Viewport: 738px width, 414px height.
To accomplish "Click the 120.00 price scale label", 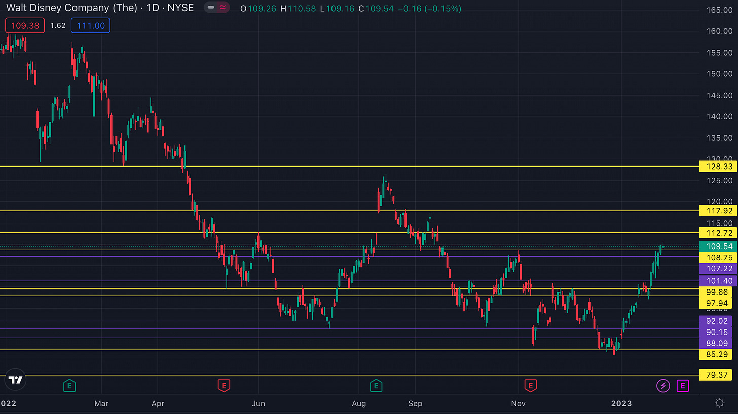I will pyautogui.click(x=719, y=201).
